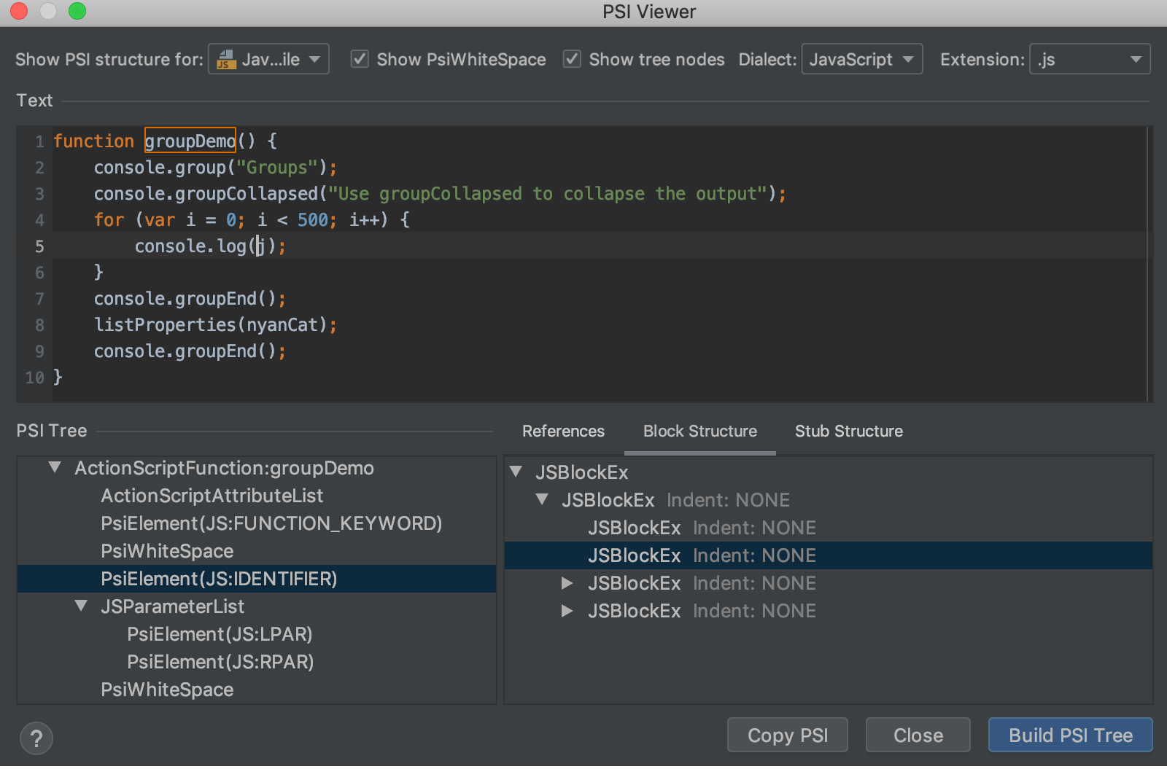1167x777 pixels.
Task: Select the PsiElement(JS:FUNCTION_KEYWORD) tree item
Action: click(271, 523)
